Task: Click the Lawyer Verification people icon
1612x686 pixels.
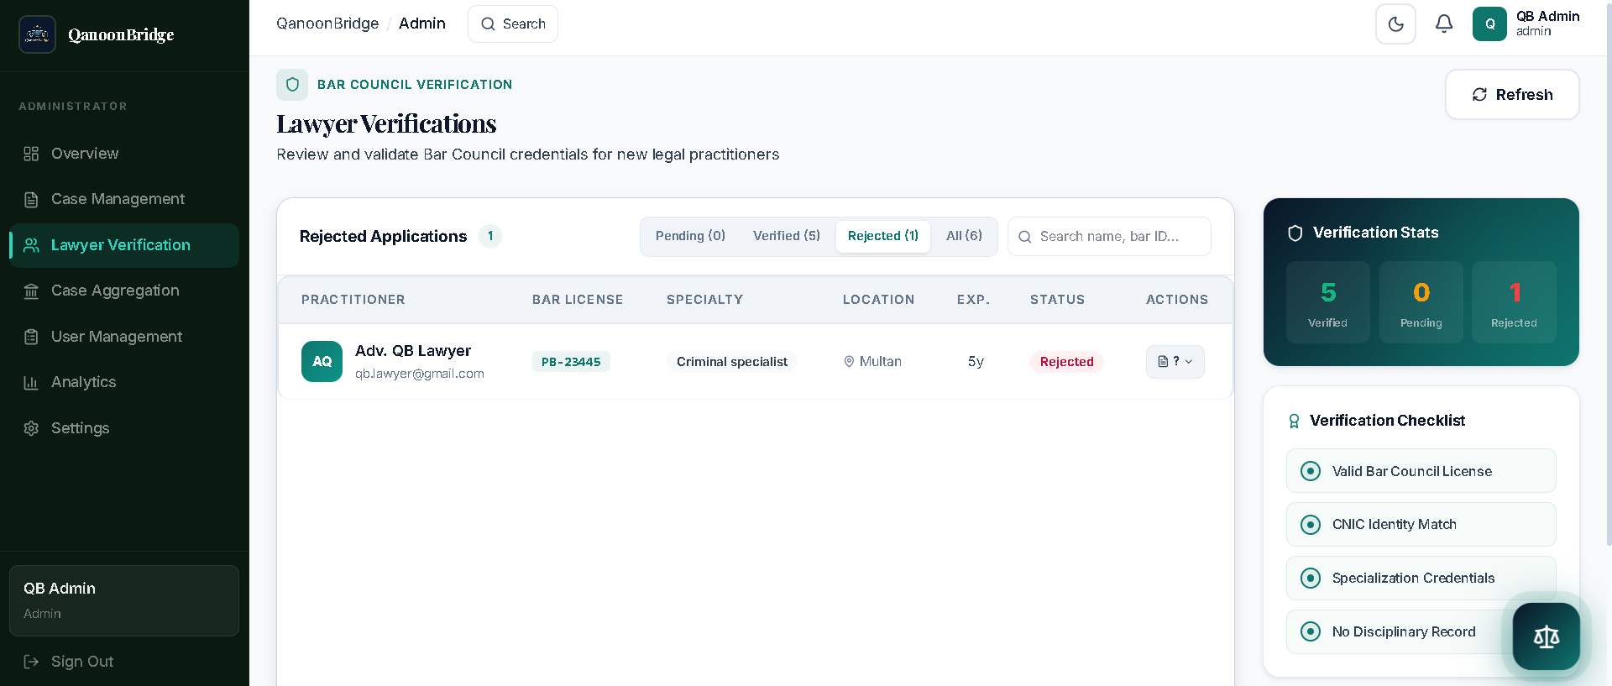Action: pyautogui.click(x=31, y=245)
